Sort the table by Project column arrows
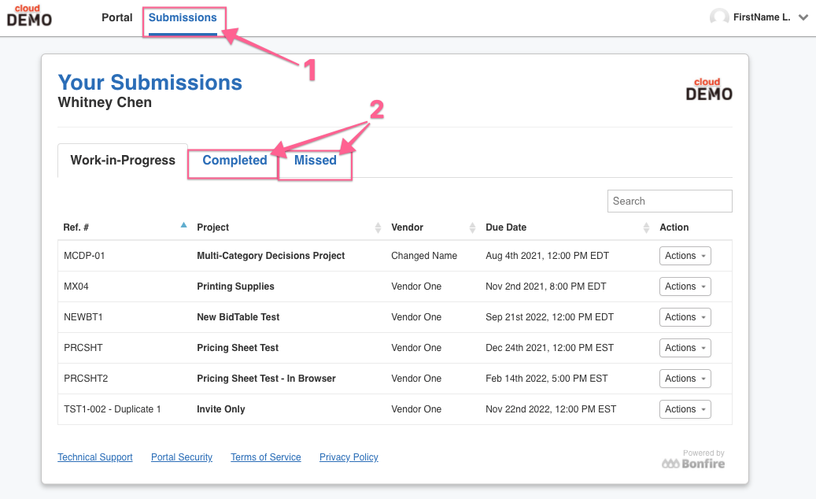Screen dimensions: 816x499 [x=378, y=227]
